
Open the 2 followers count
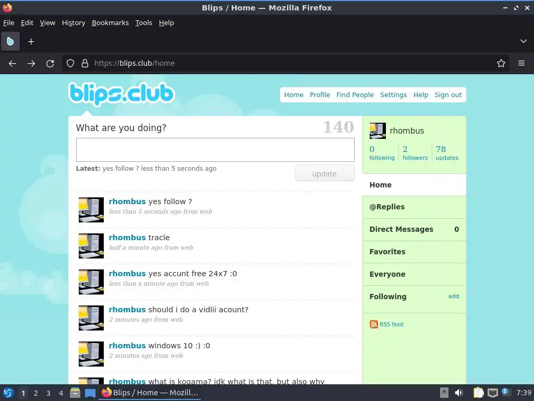point(415,153)
